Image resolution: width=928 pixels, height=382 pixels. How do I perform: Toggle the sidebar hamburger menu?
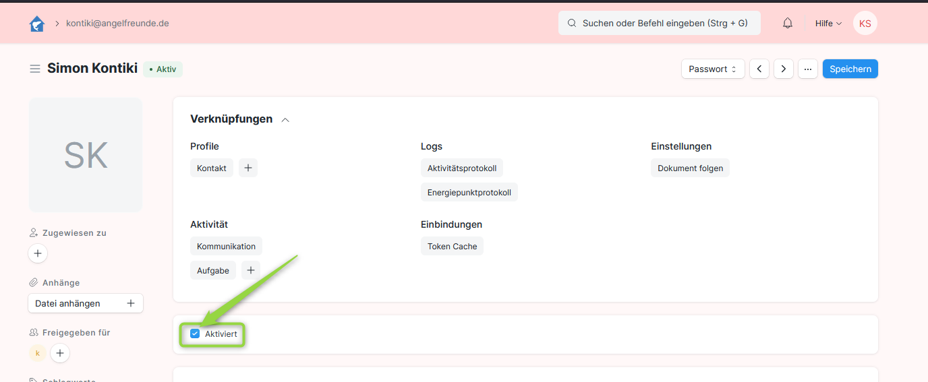tap(35, 69)
